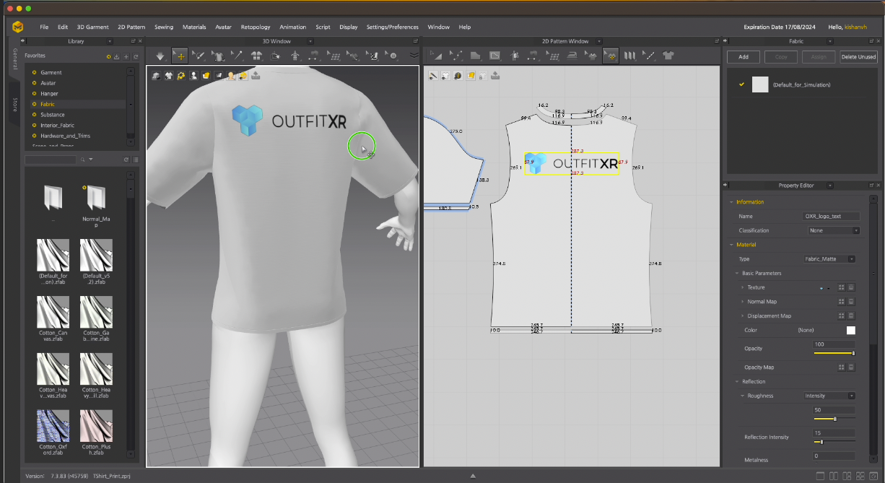Image resolution: width=885 pixels, height=483 pixels.
Task: Open the double-chevron overflow of the 3D toolbar
Action: pyautogui.click(x=414, y=55)
